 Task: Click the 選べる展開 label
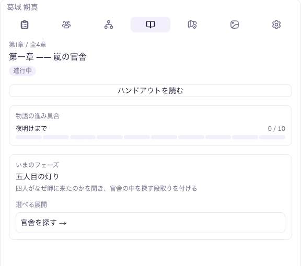(x=31, y=204)
